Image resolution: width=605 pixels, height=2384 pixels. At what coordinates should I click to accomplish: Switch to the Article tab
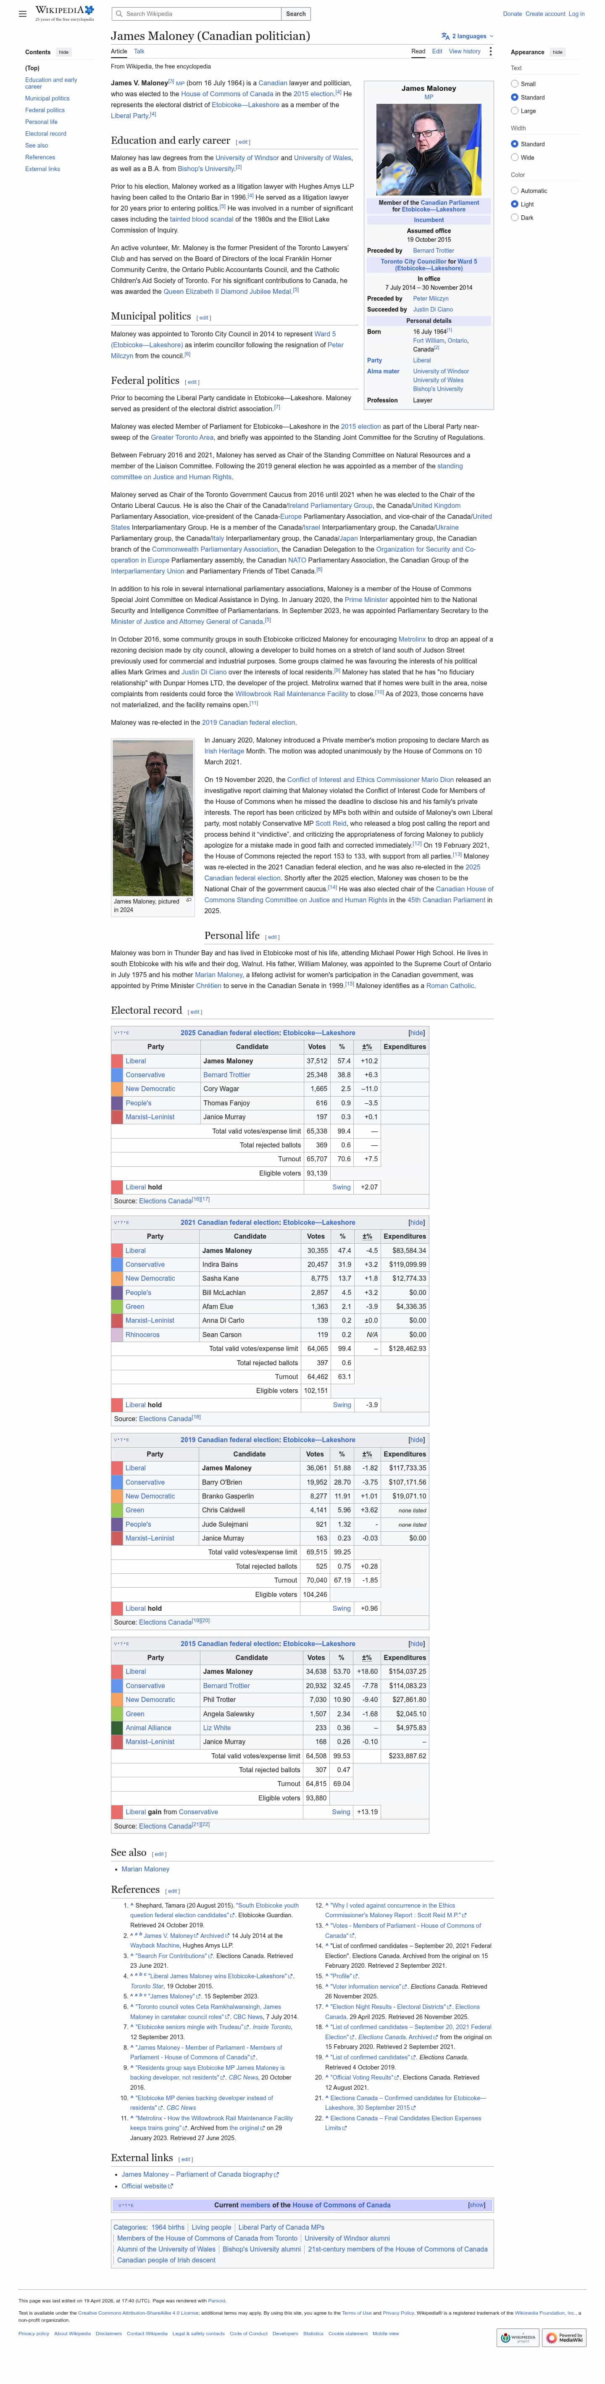tap(119, 52)
